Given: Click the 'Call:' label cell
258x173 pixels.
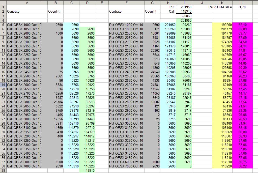Looking at the screenshot, I should [168, 11].
